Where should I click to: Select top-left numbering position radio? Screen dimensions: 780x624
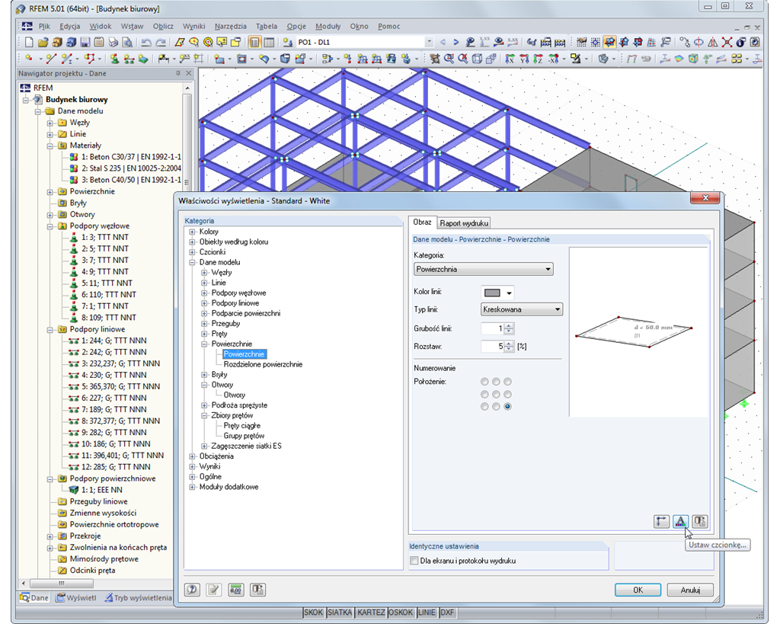pos(484,382)
